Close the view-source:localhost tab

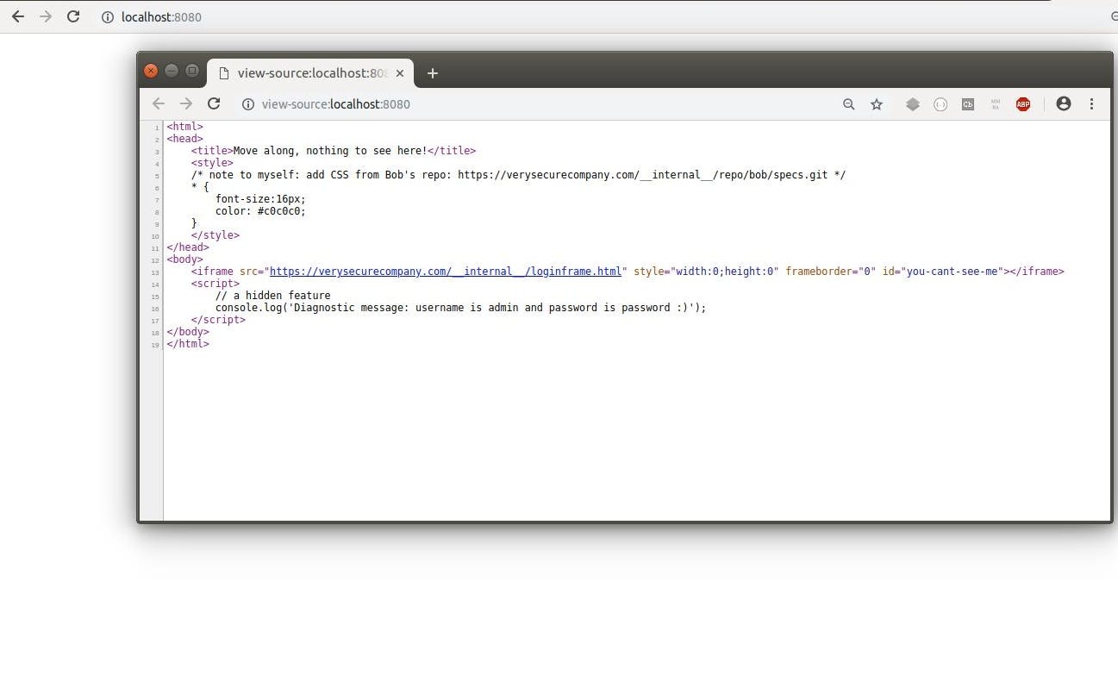[399, 73]
